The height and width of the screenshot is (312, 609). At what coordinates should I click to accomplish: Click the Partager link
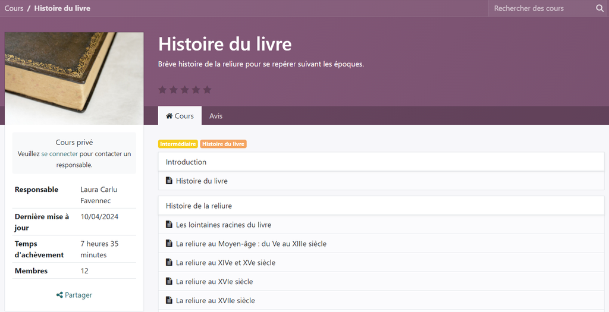click(x=74, y=295)
